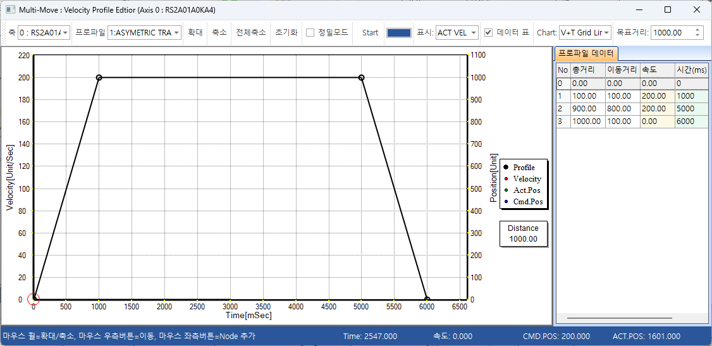Click the toolbar drag grip handle
This screenshot has height=346, width=712.
coord(5,33)
